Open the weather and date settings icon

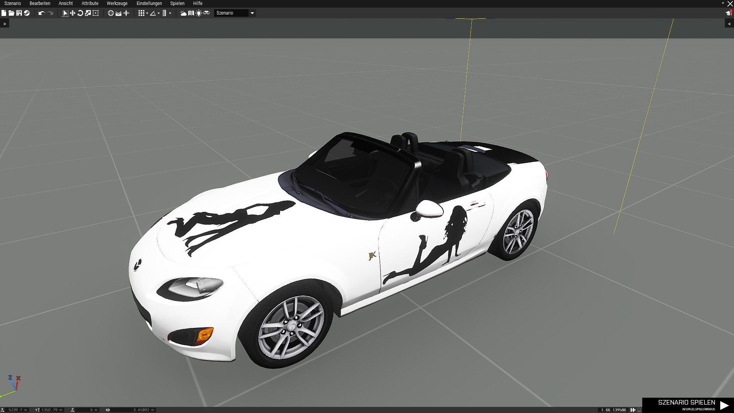[183, 13]
